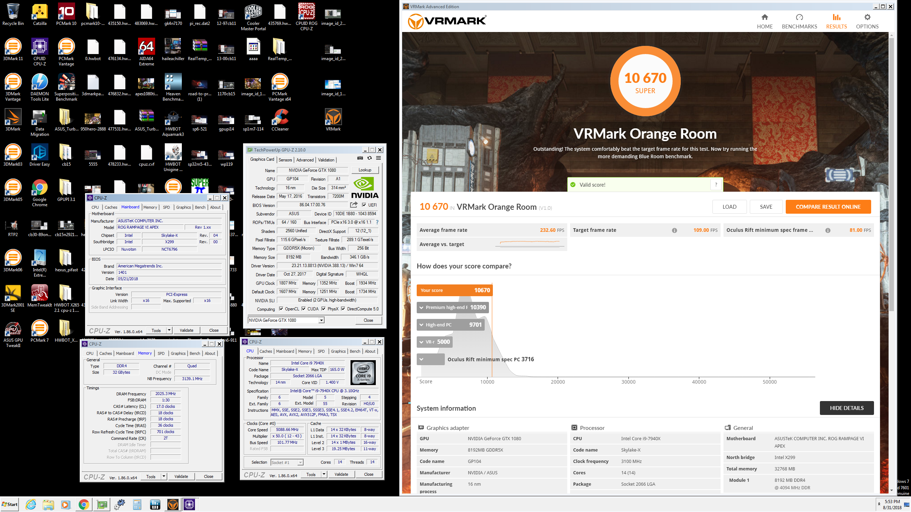Open CCleaner desktop shortcut
The width and height of the screenshot is (911, 512).
click(280, 120)
